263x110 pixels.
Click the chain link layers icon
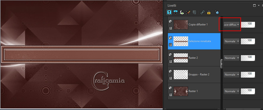pyautogui.click(x=202, y=12)
